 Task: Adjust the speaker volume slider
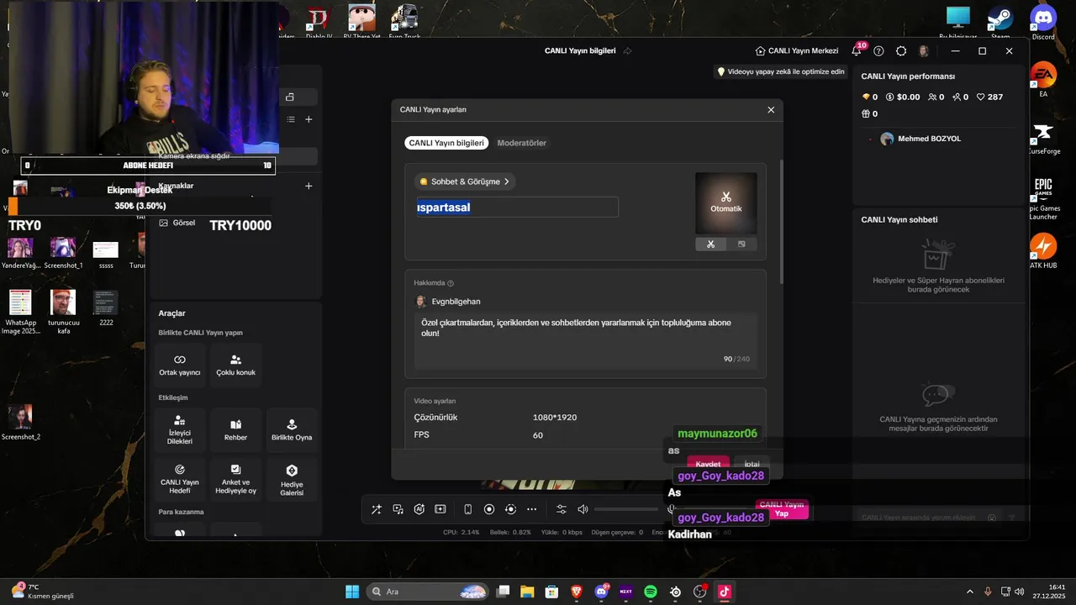point(626,509)
